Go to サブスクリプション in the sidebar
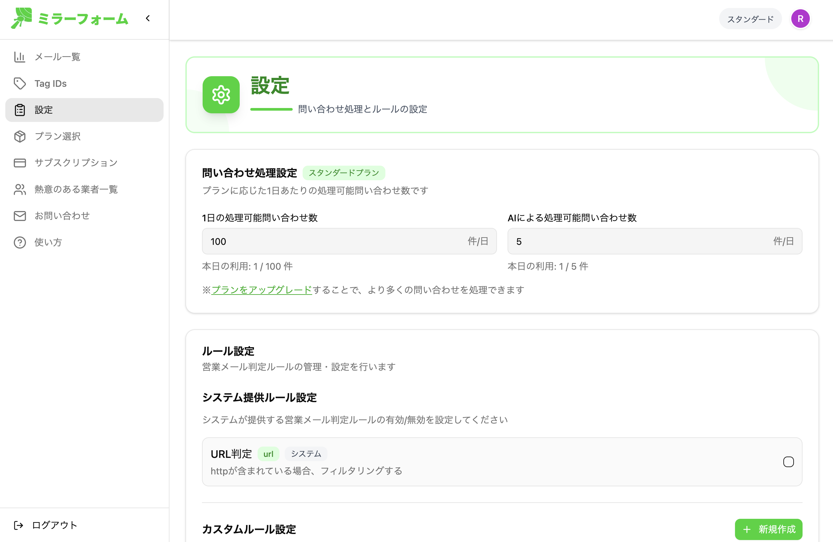 pos(76,163)
